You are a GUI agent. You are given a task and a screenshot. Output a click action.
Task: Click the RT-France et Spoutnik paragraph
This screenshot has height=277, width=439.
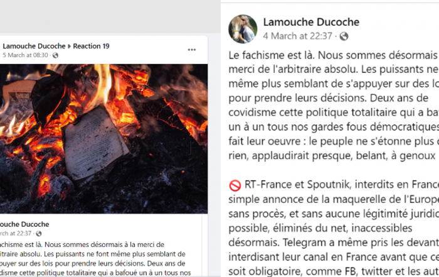point(334,228)
